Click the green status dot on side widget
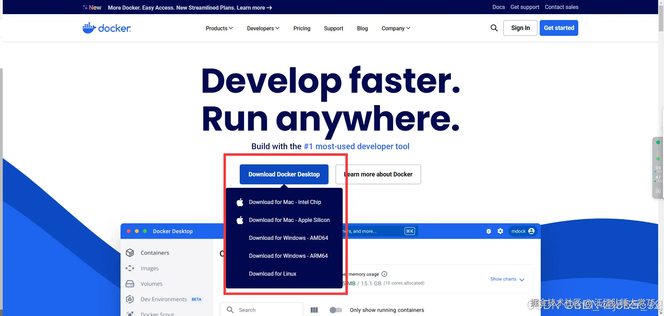The height and width of the screenshot is (316, 664). 658,142
